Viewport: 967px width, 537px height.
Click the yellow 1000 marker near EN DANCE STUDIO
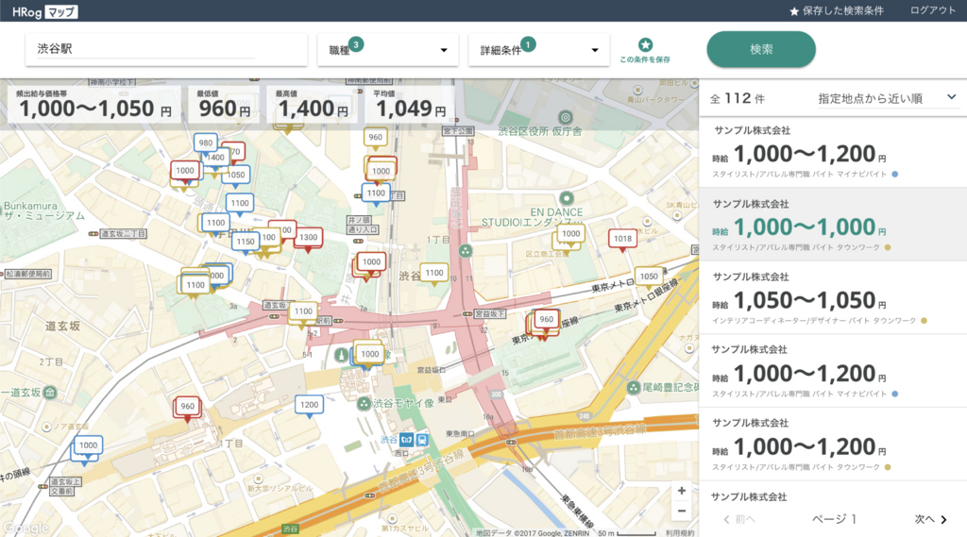point(571,235)
